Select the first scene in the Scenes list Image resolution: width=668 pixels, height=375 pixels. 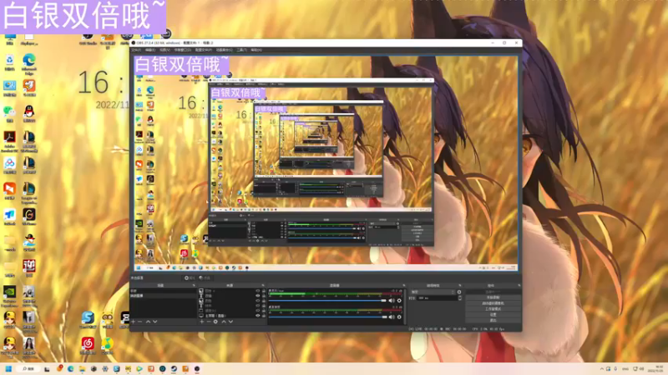click(x=163, y=291)
